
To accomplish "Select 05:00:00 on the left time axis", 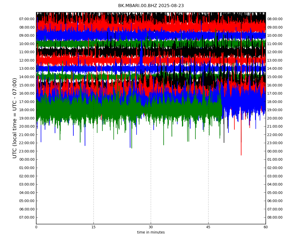I will pos(27,201).
